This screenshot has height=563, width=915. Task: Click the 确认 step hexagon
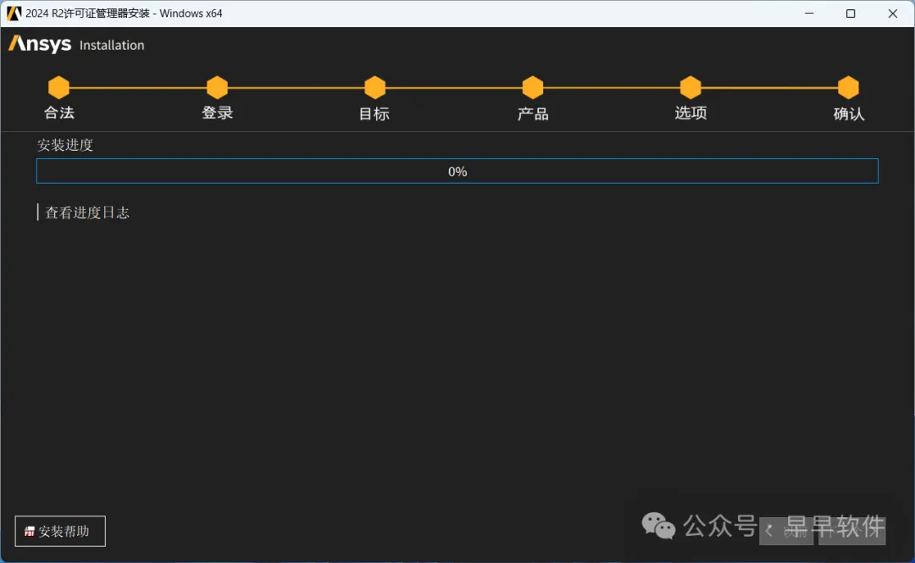(x=848, y=87)
